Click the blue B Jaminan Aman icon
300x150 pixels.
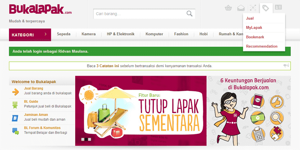(x=15, y=118)
